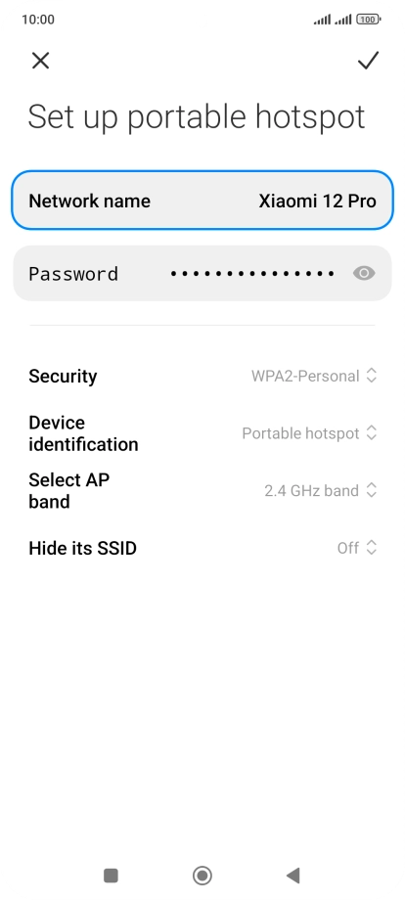Show password using the eye icon
This screenshot has width=405, height=900.
point(364,273)
